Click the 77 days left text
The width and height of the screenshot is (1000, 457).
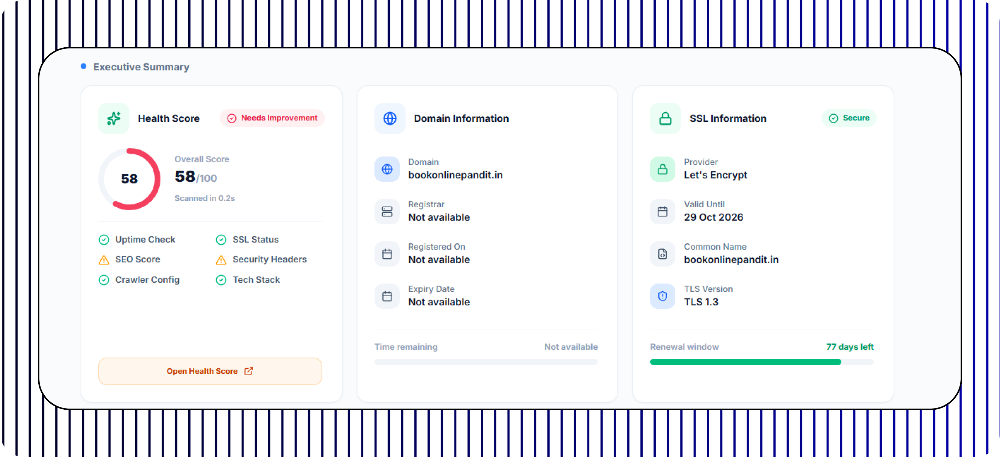click(x=850, y=347)
